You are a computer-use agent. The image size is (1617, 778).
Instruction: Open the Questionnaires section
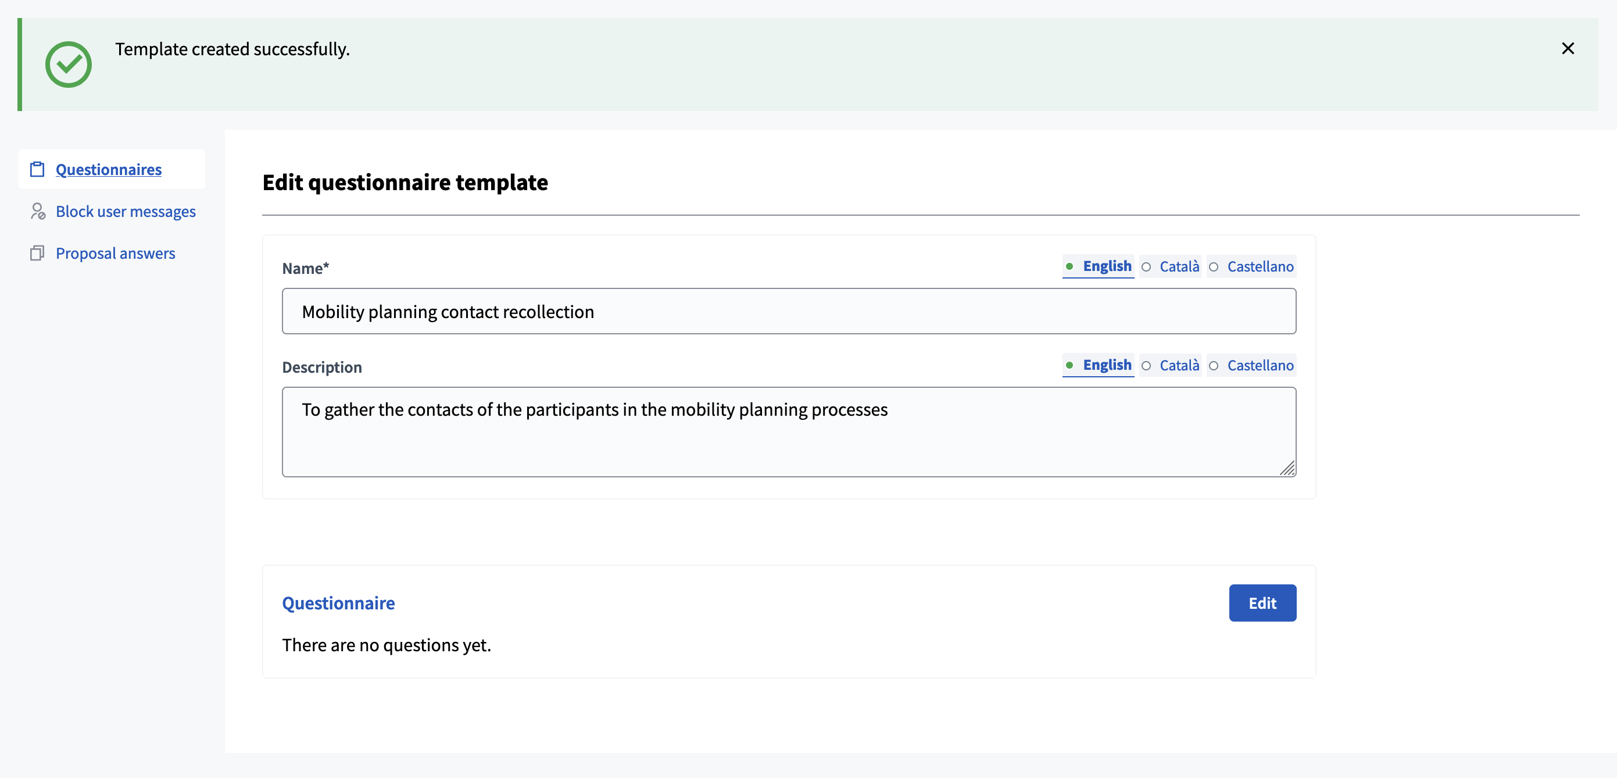108,169
